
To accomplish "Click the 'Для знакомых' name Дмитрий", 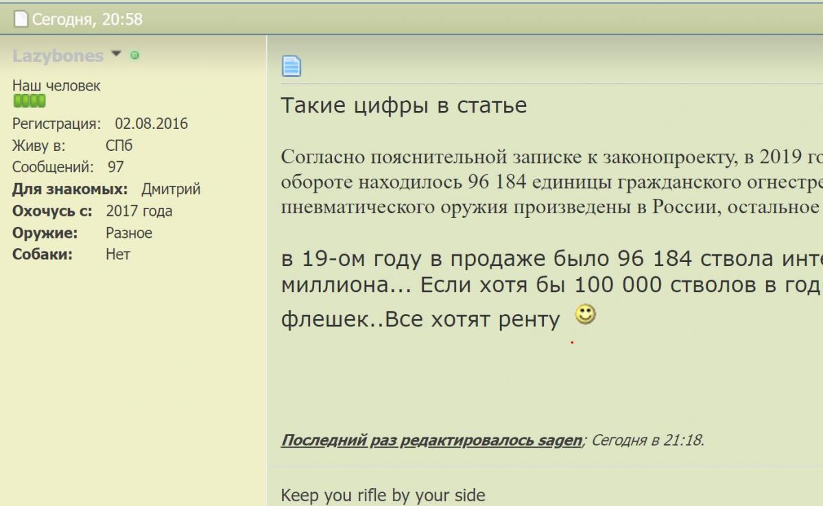I will [x=171, y=189].
